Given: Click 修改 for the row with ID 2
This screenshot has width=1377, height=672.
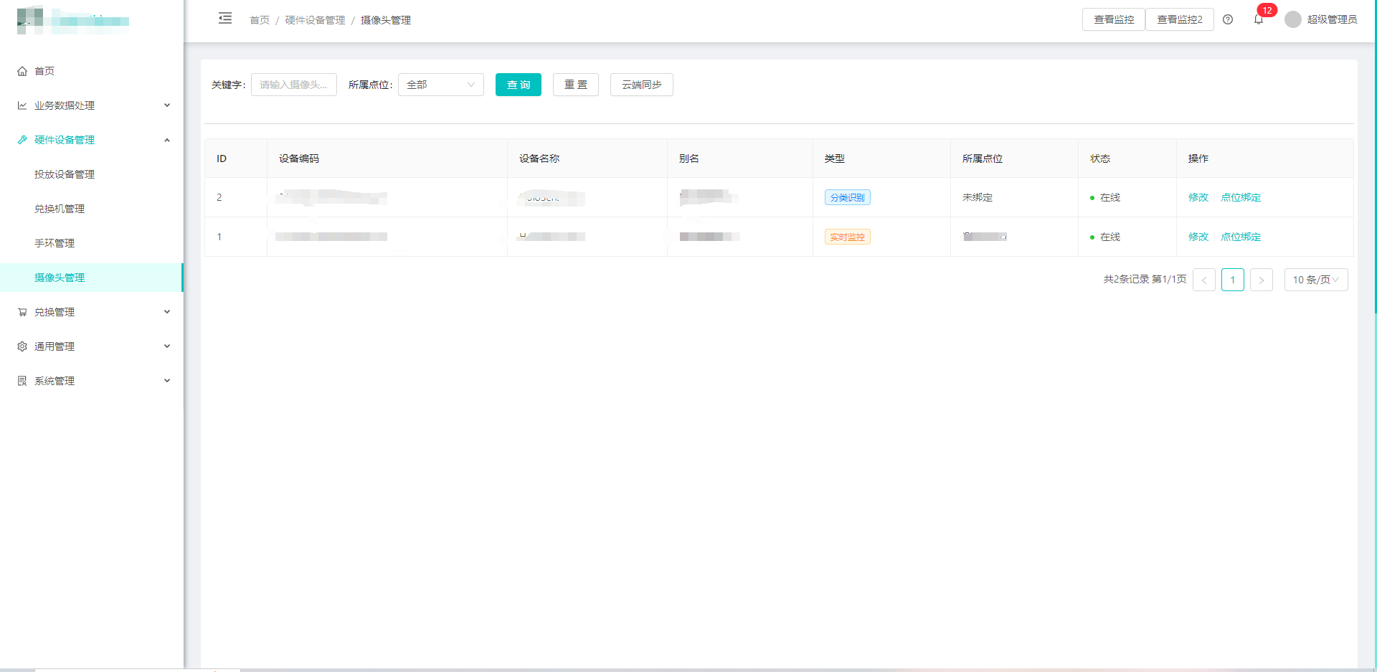Looking at the screenshot, I should pyautogui.click(x=1198, y=197).
